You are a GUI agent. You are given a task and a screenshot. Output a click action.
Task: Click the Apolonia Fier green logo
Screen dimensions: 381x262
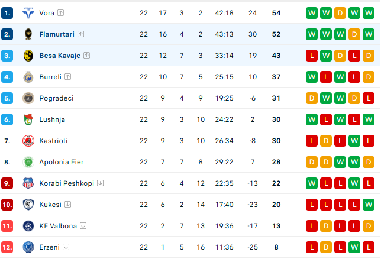click(28, 161)
